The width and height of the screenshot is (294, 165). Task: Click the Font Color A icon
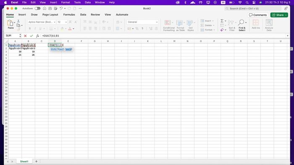point(70,28)
